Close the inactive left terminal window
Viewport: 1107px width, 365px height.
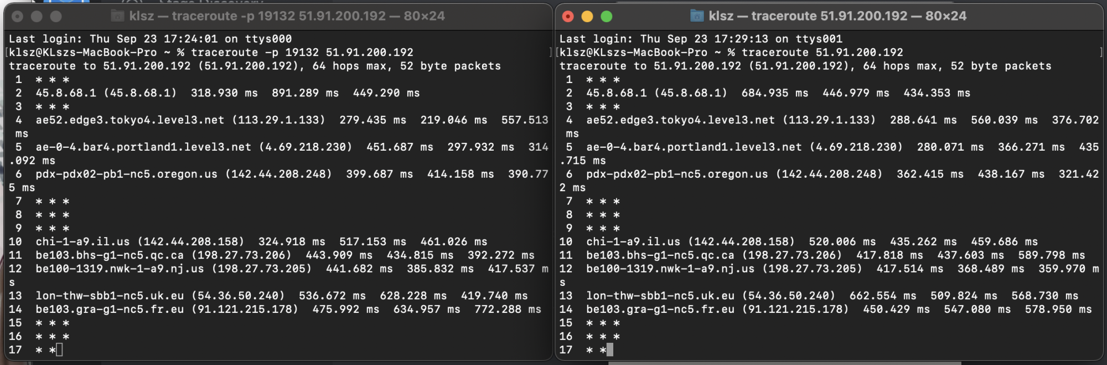(17, 17)
